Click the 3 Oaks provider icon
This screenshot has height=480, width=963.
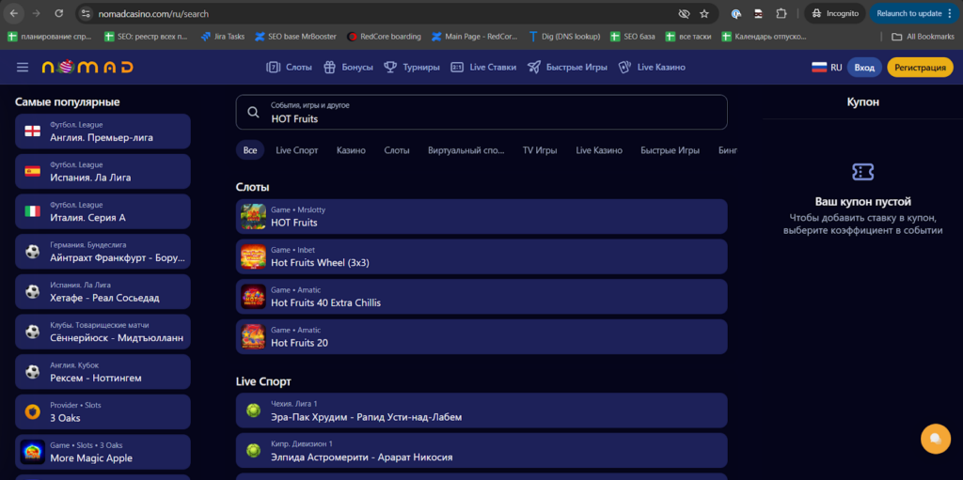pos(33,411)
